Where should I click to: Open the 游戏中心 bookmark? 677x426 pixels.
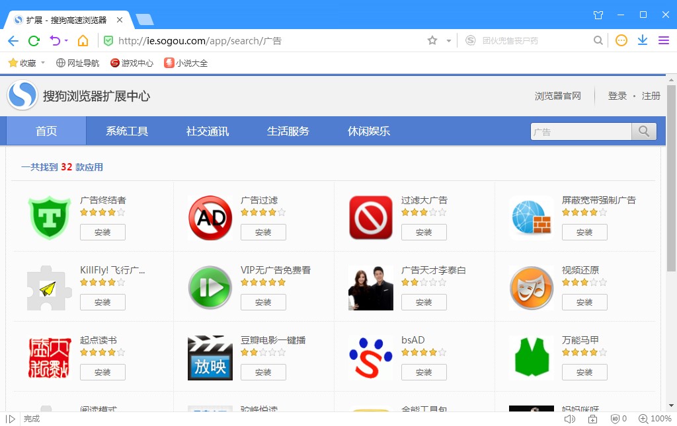click(x=132, y=63)
